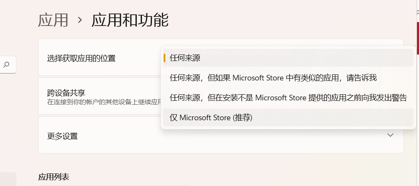Click the 应用列表 section heading
The height and width of the screenshot is (186, 419).
pos(54,176)
